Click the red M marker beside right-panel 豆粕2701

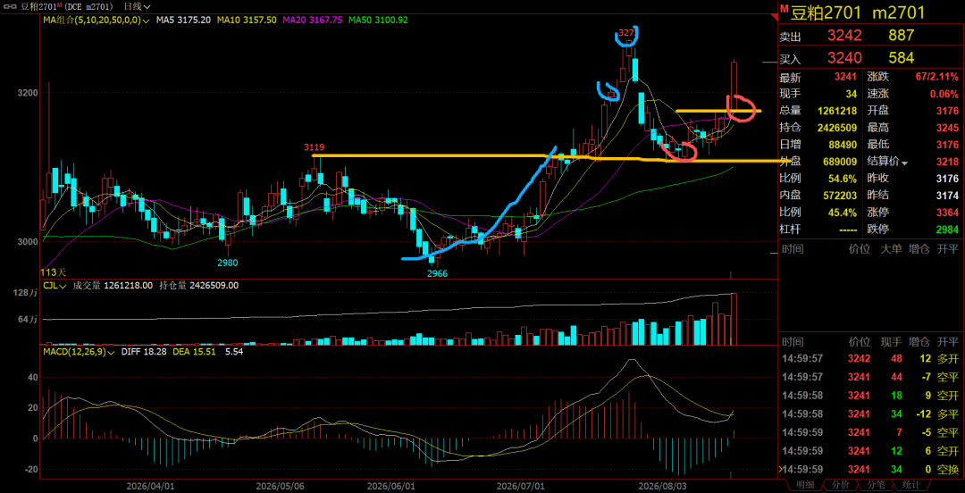coord(785,9)
